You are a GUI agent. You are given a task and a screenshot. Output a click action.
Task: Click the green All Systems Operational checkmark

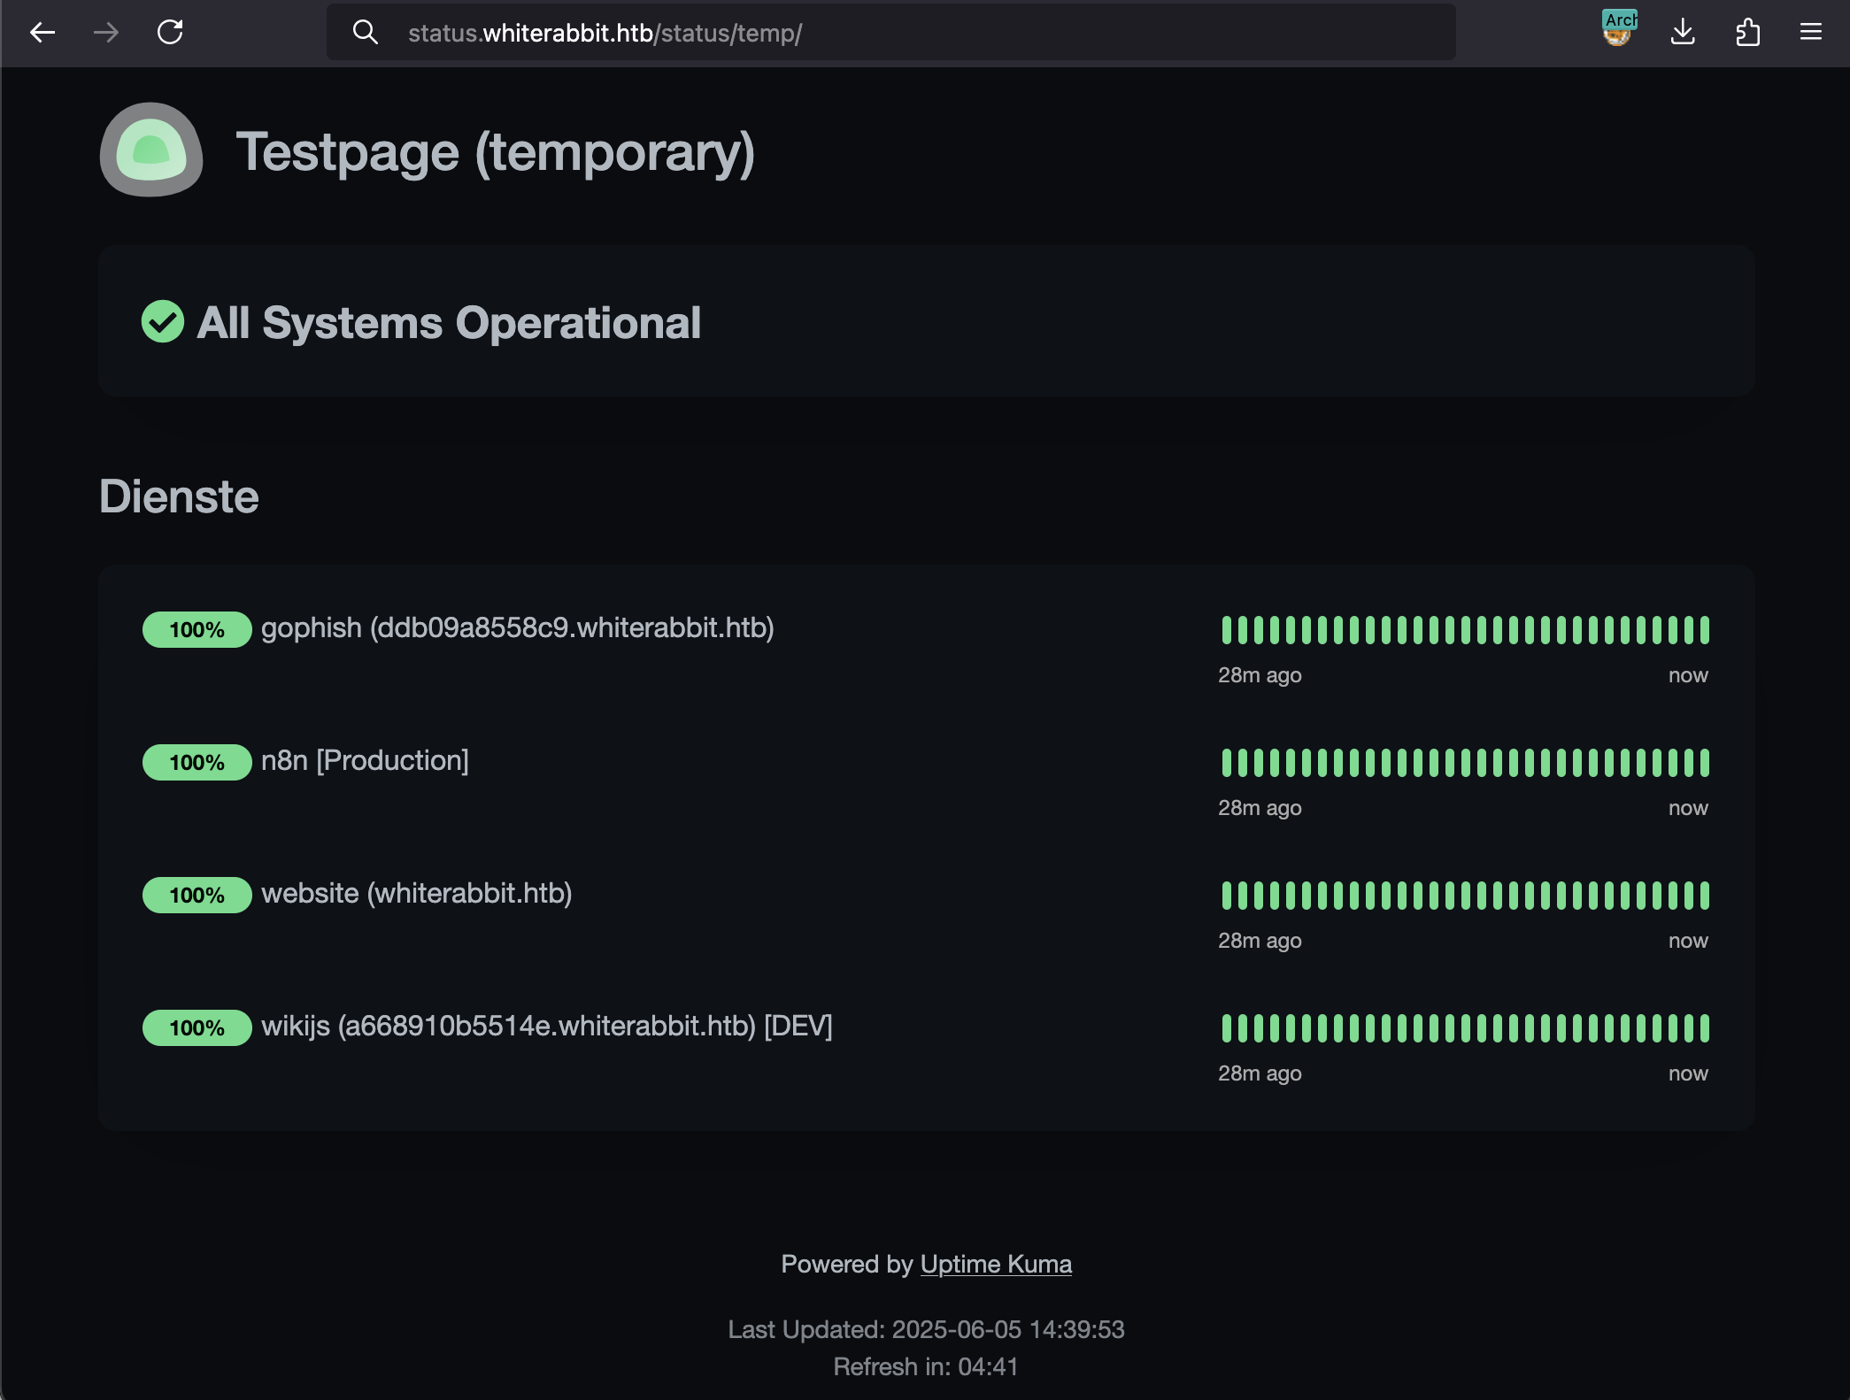[x=163, y=321]
